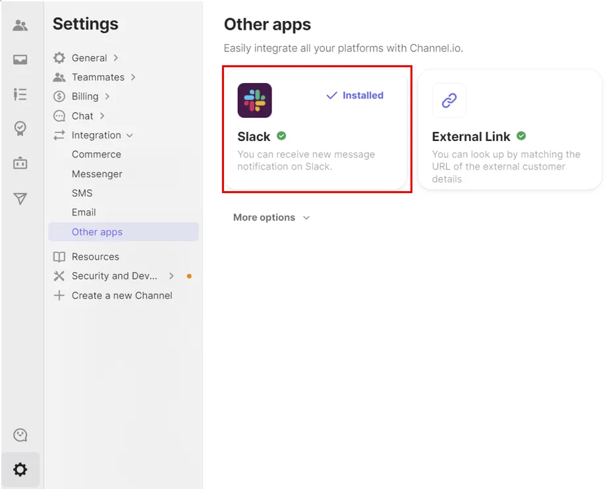Click the chat face icon near bottom
This screenshot has height=489, width=616.
(20, 435)
